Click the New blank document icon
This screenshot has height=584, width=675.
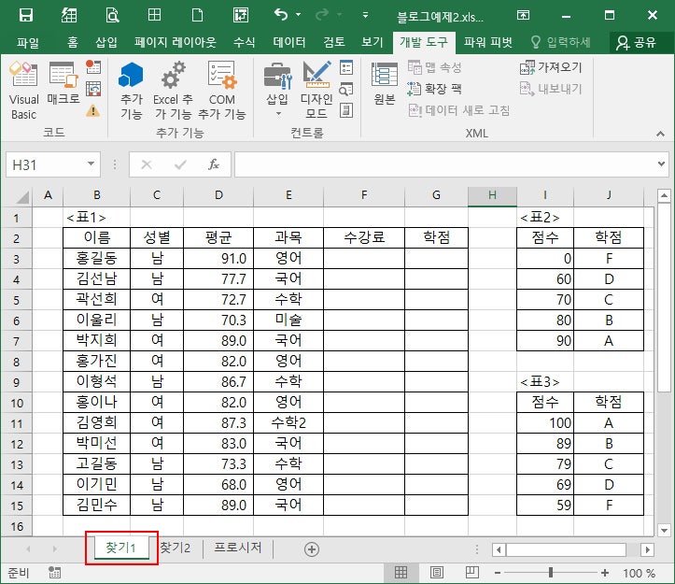[x=197, y=16]
